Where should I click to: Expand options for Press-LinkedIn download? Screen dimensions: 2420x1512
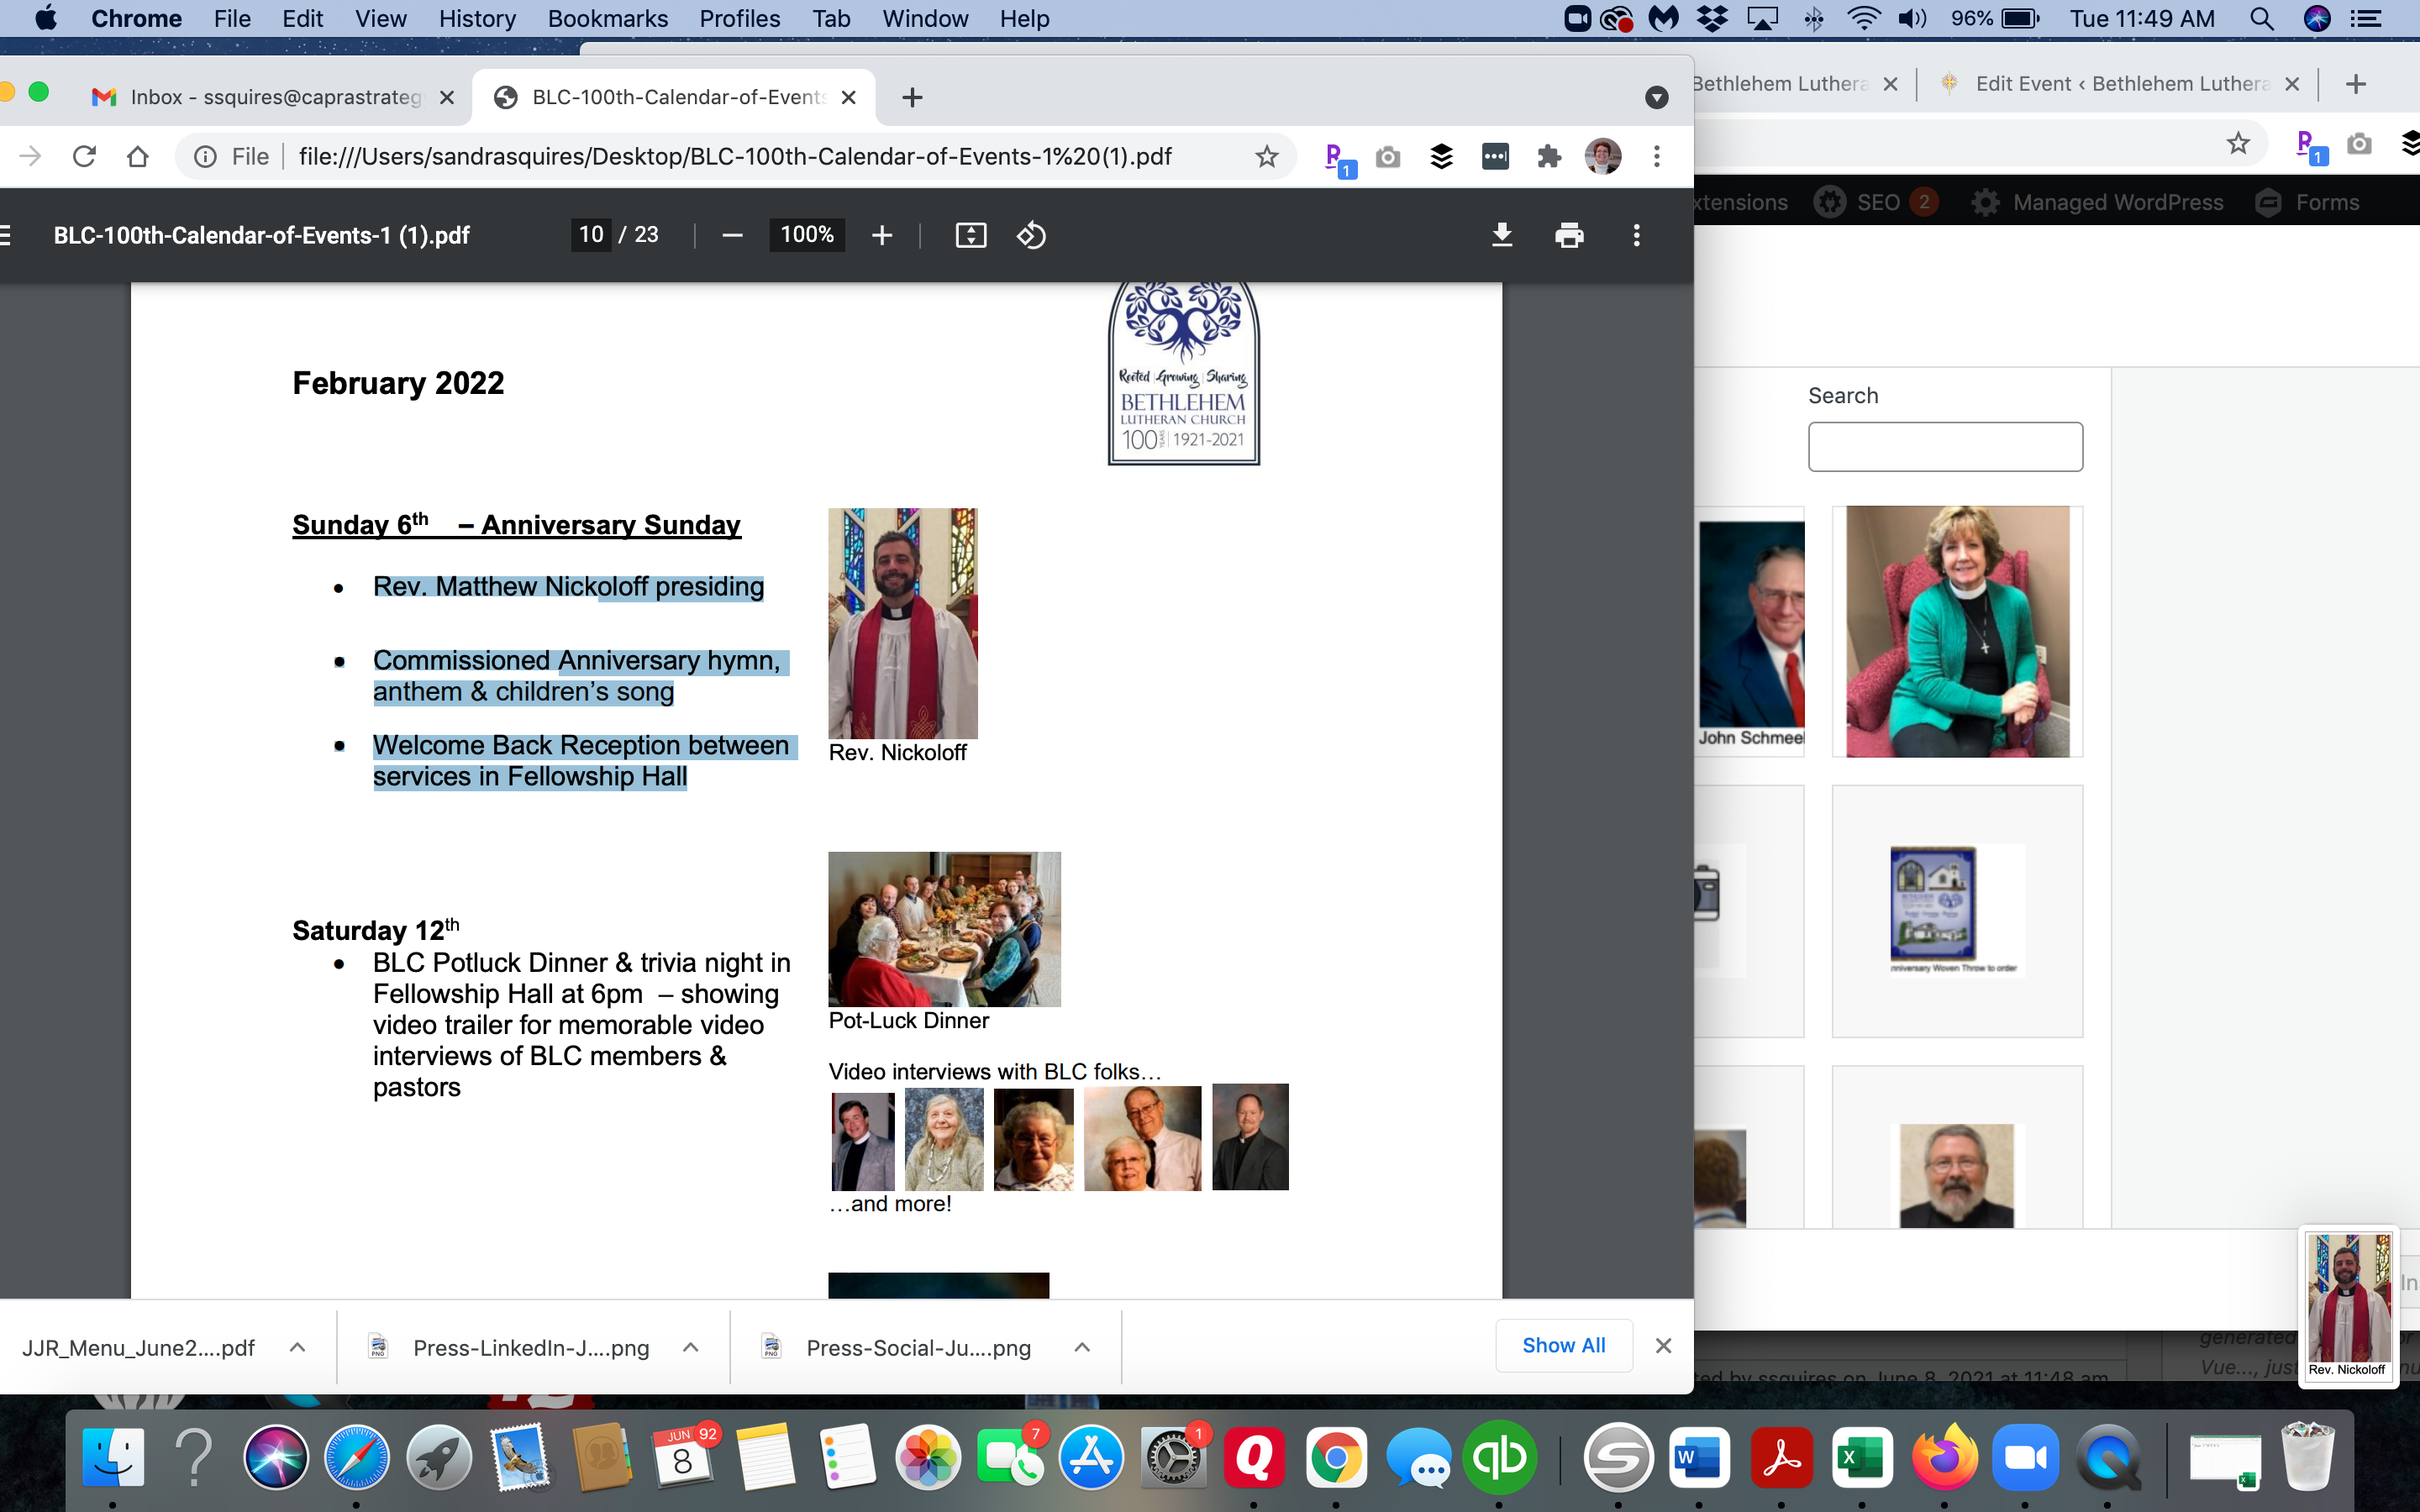(x=690, y=1347)
